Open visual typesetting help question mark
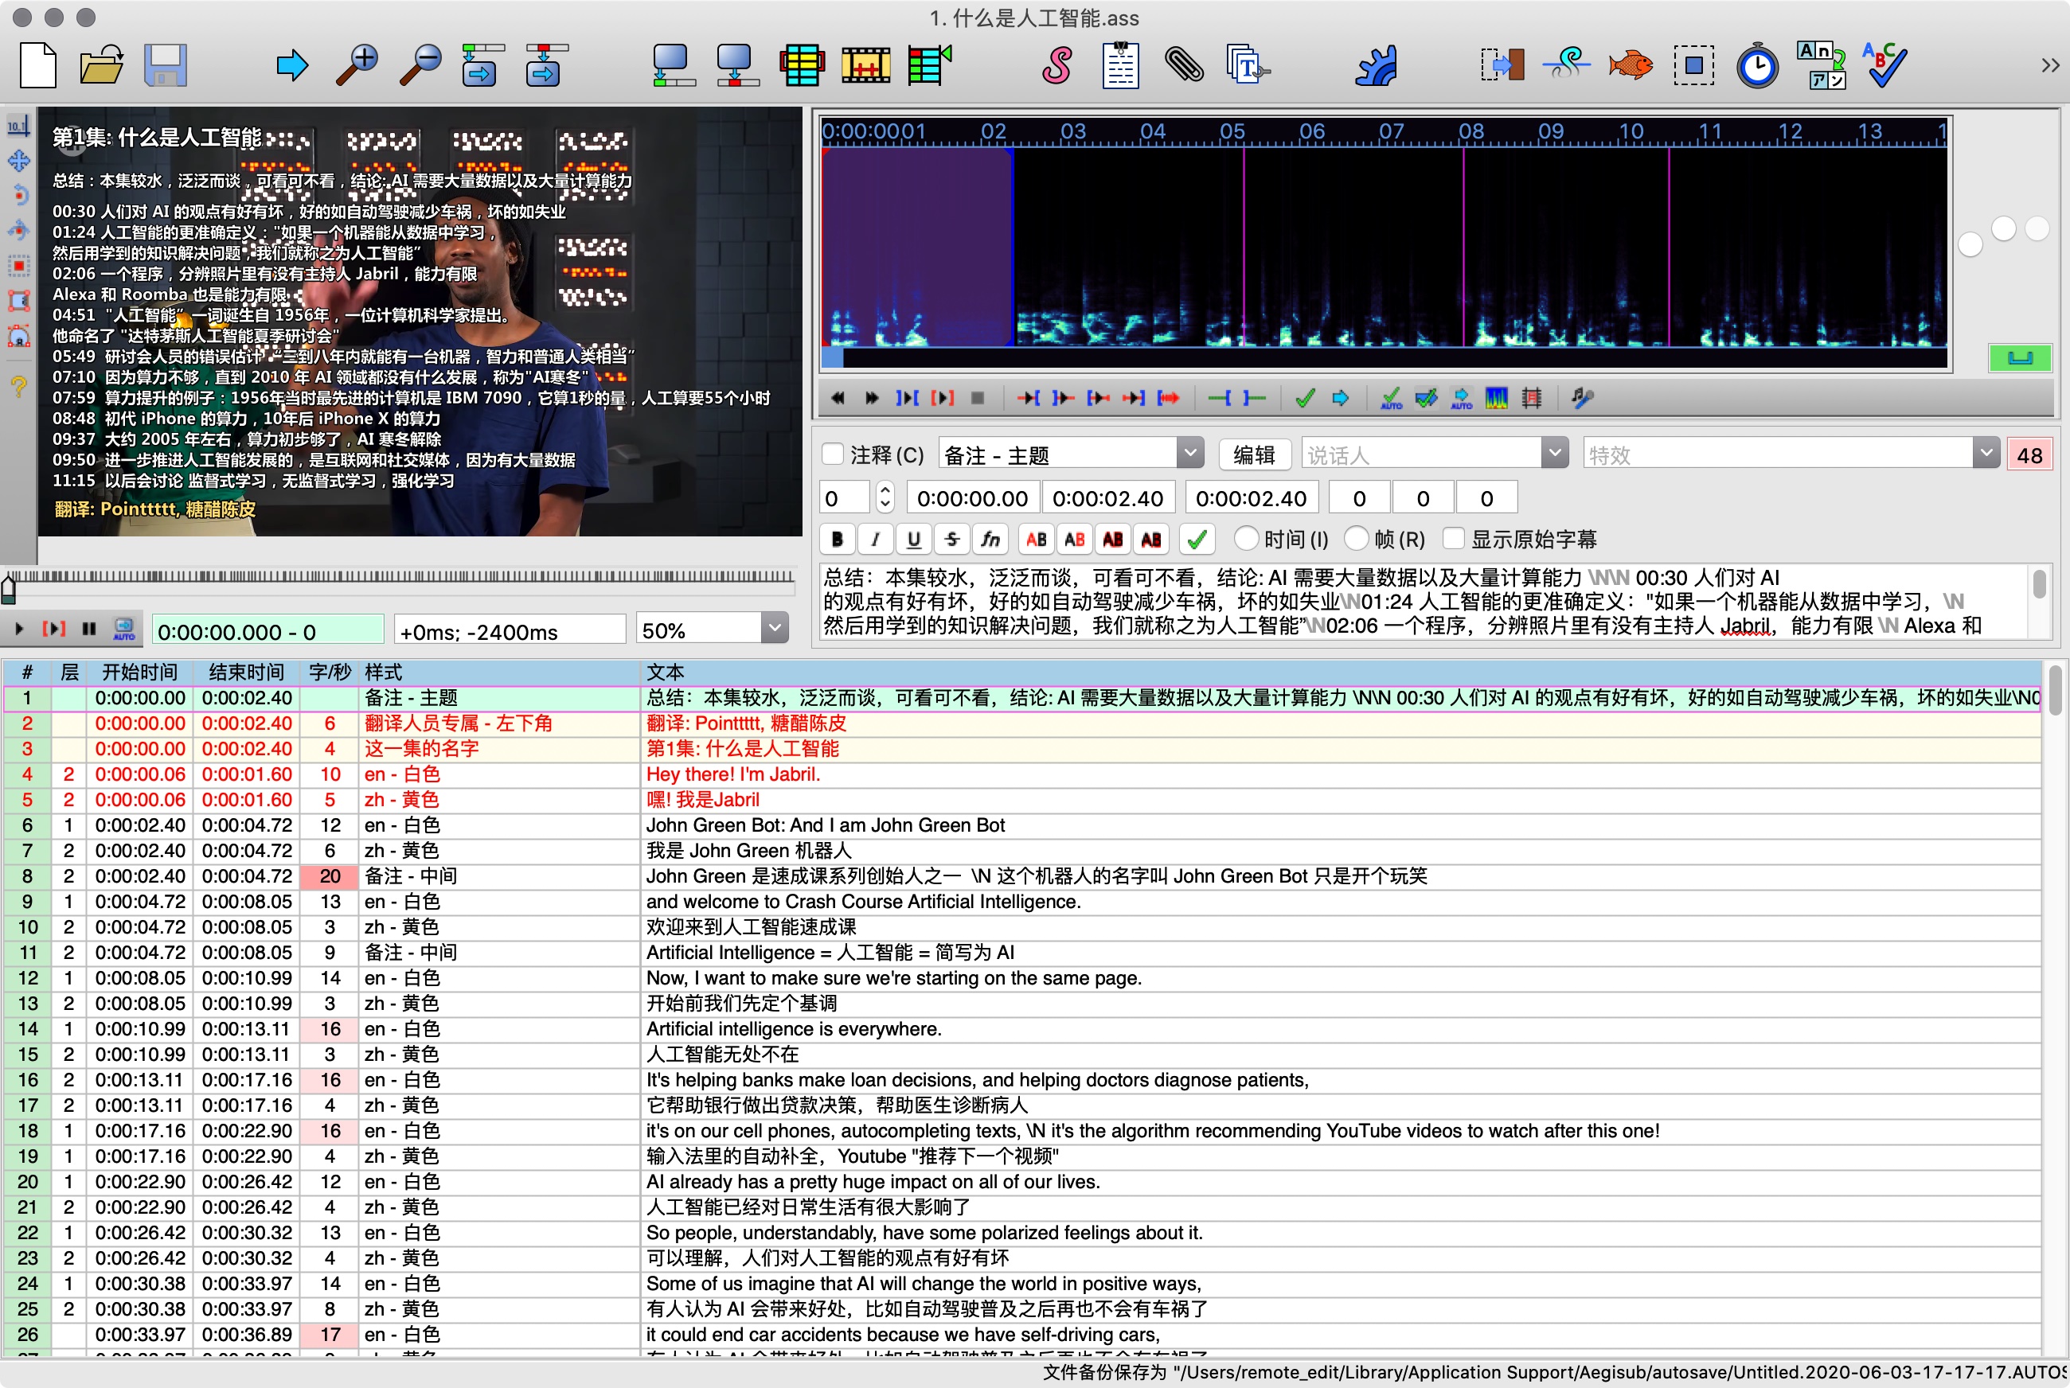The height and width of the screenshot is (1388, 2070). click(18, 385)
